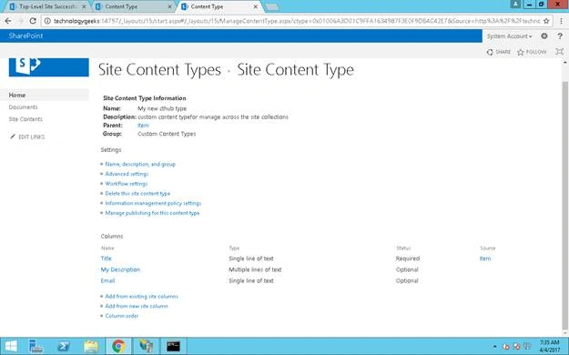
Task: Open Workflow settings link
Action: coord(127,184)
